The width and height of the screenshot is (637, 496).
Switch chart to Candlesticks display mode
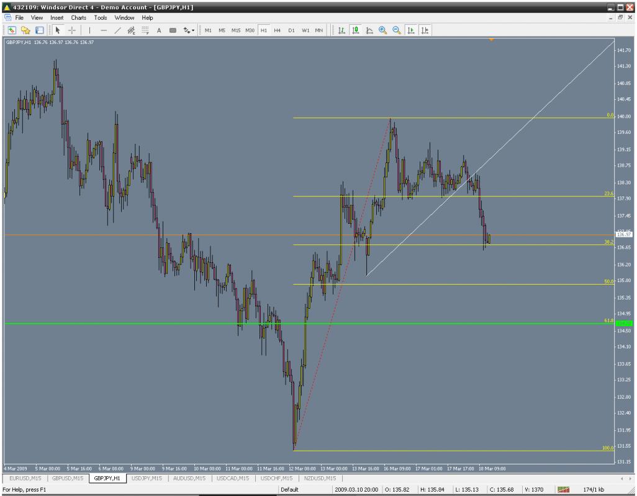(356, 30)
